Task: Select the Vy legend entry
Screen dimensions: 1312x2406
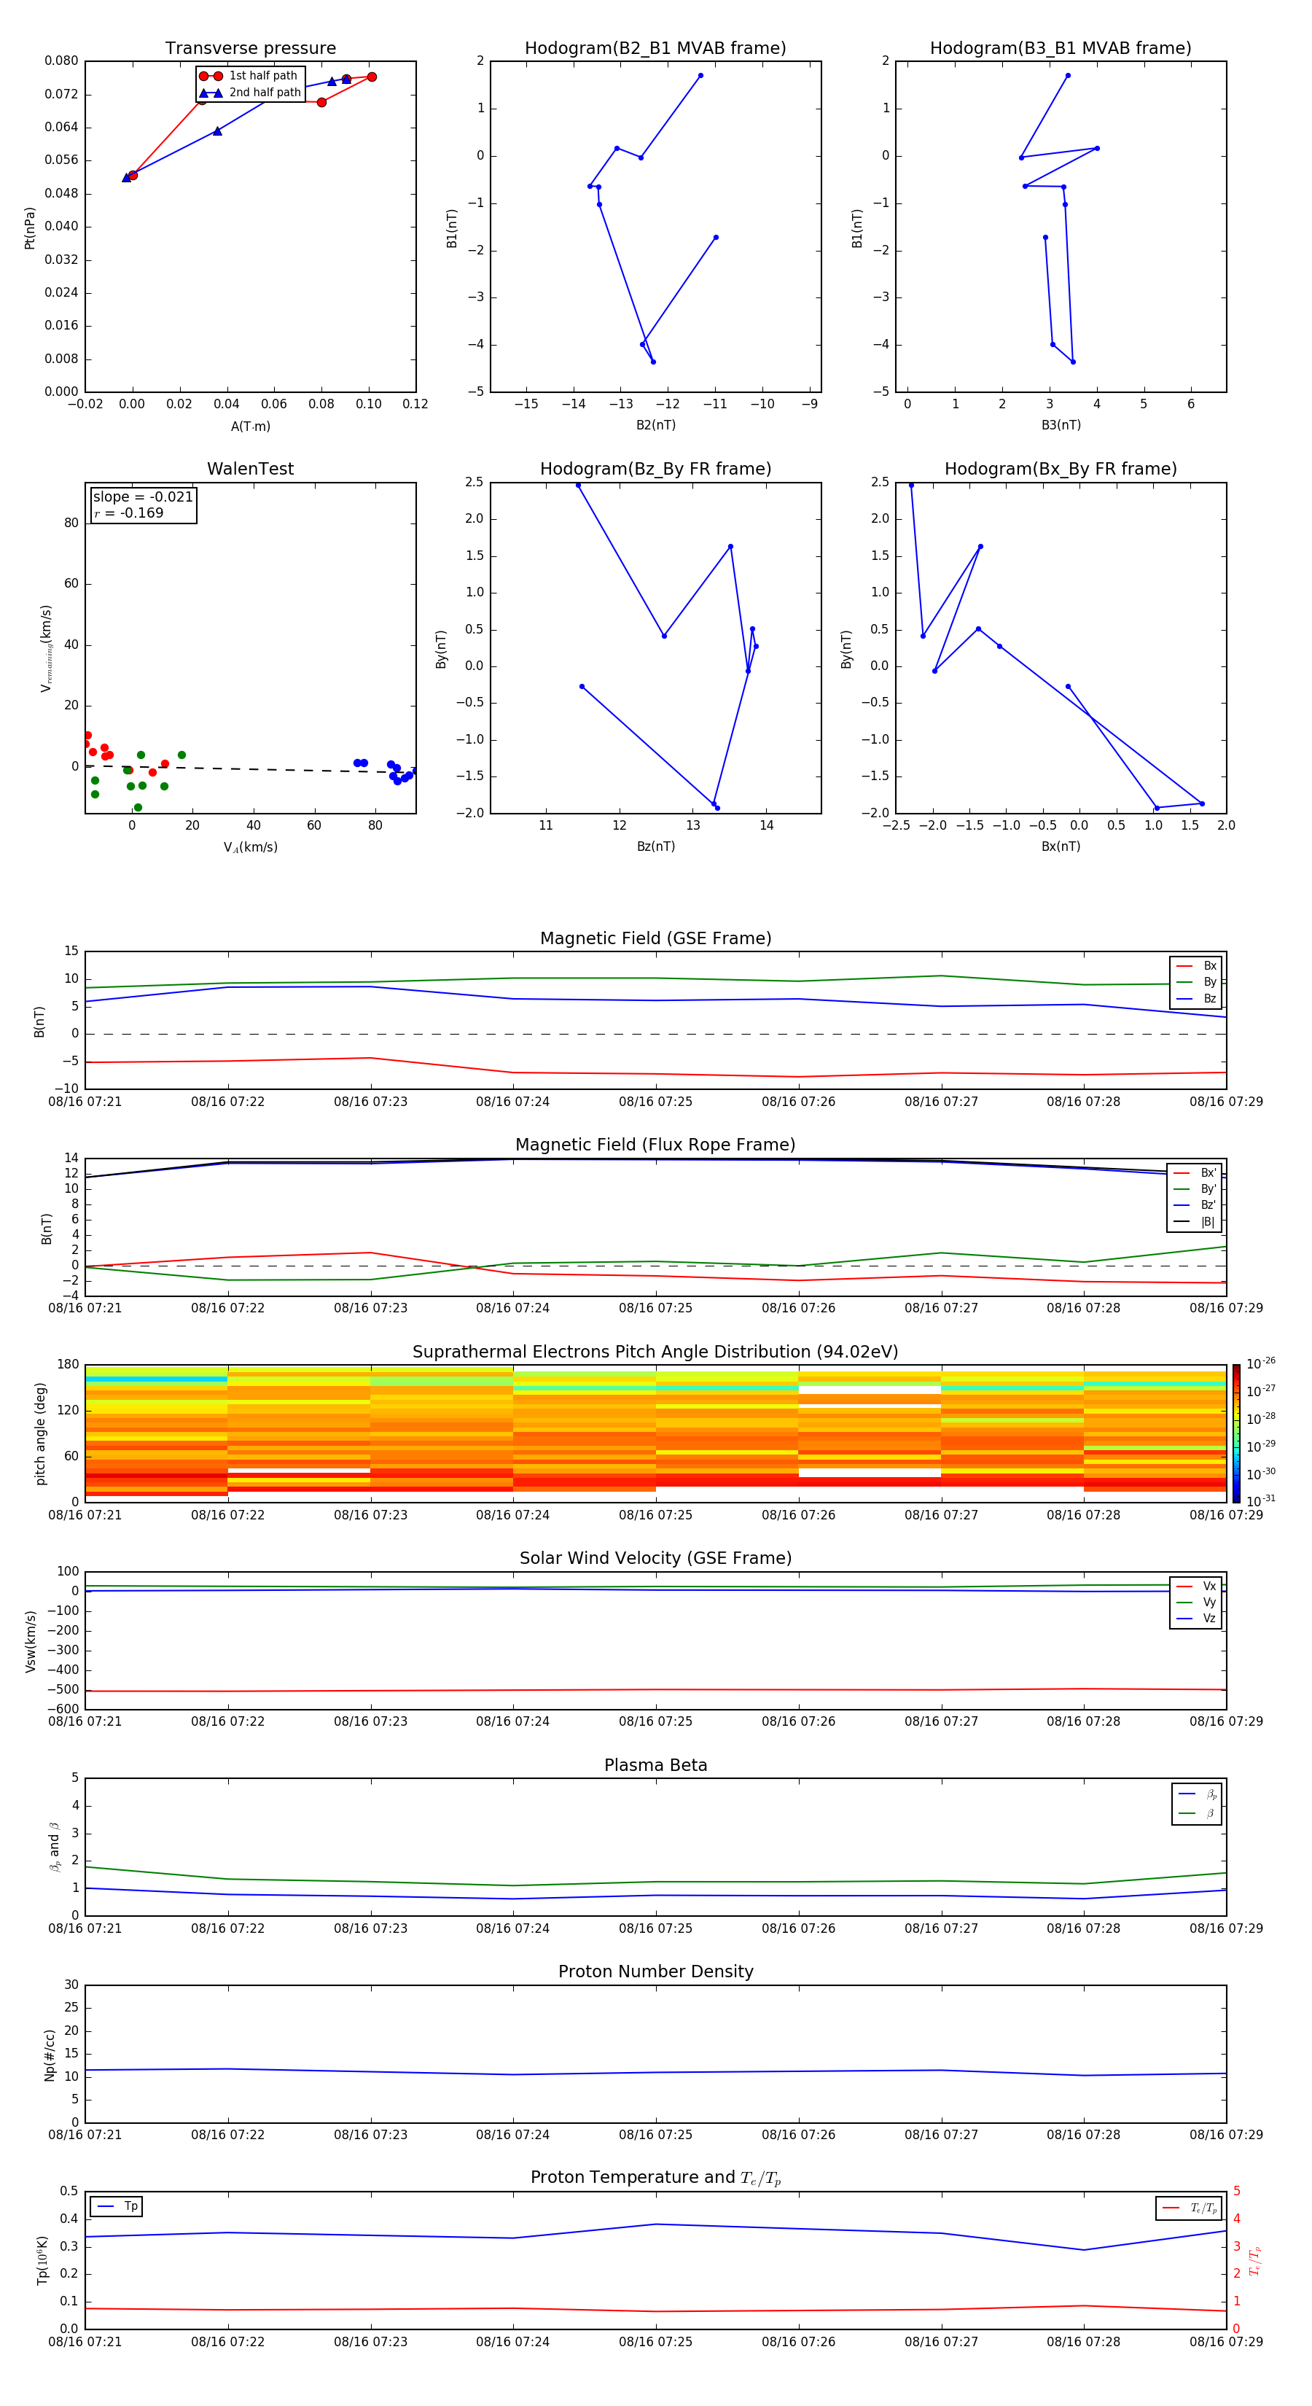Action: pyautogui.click(x=1196, y=1602)
